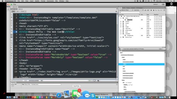
Task: Open the File menu
Action: (x=19, y=1)
